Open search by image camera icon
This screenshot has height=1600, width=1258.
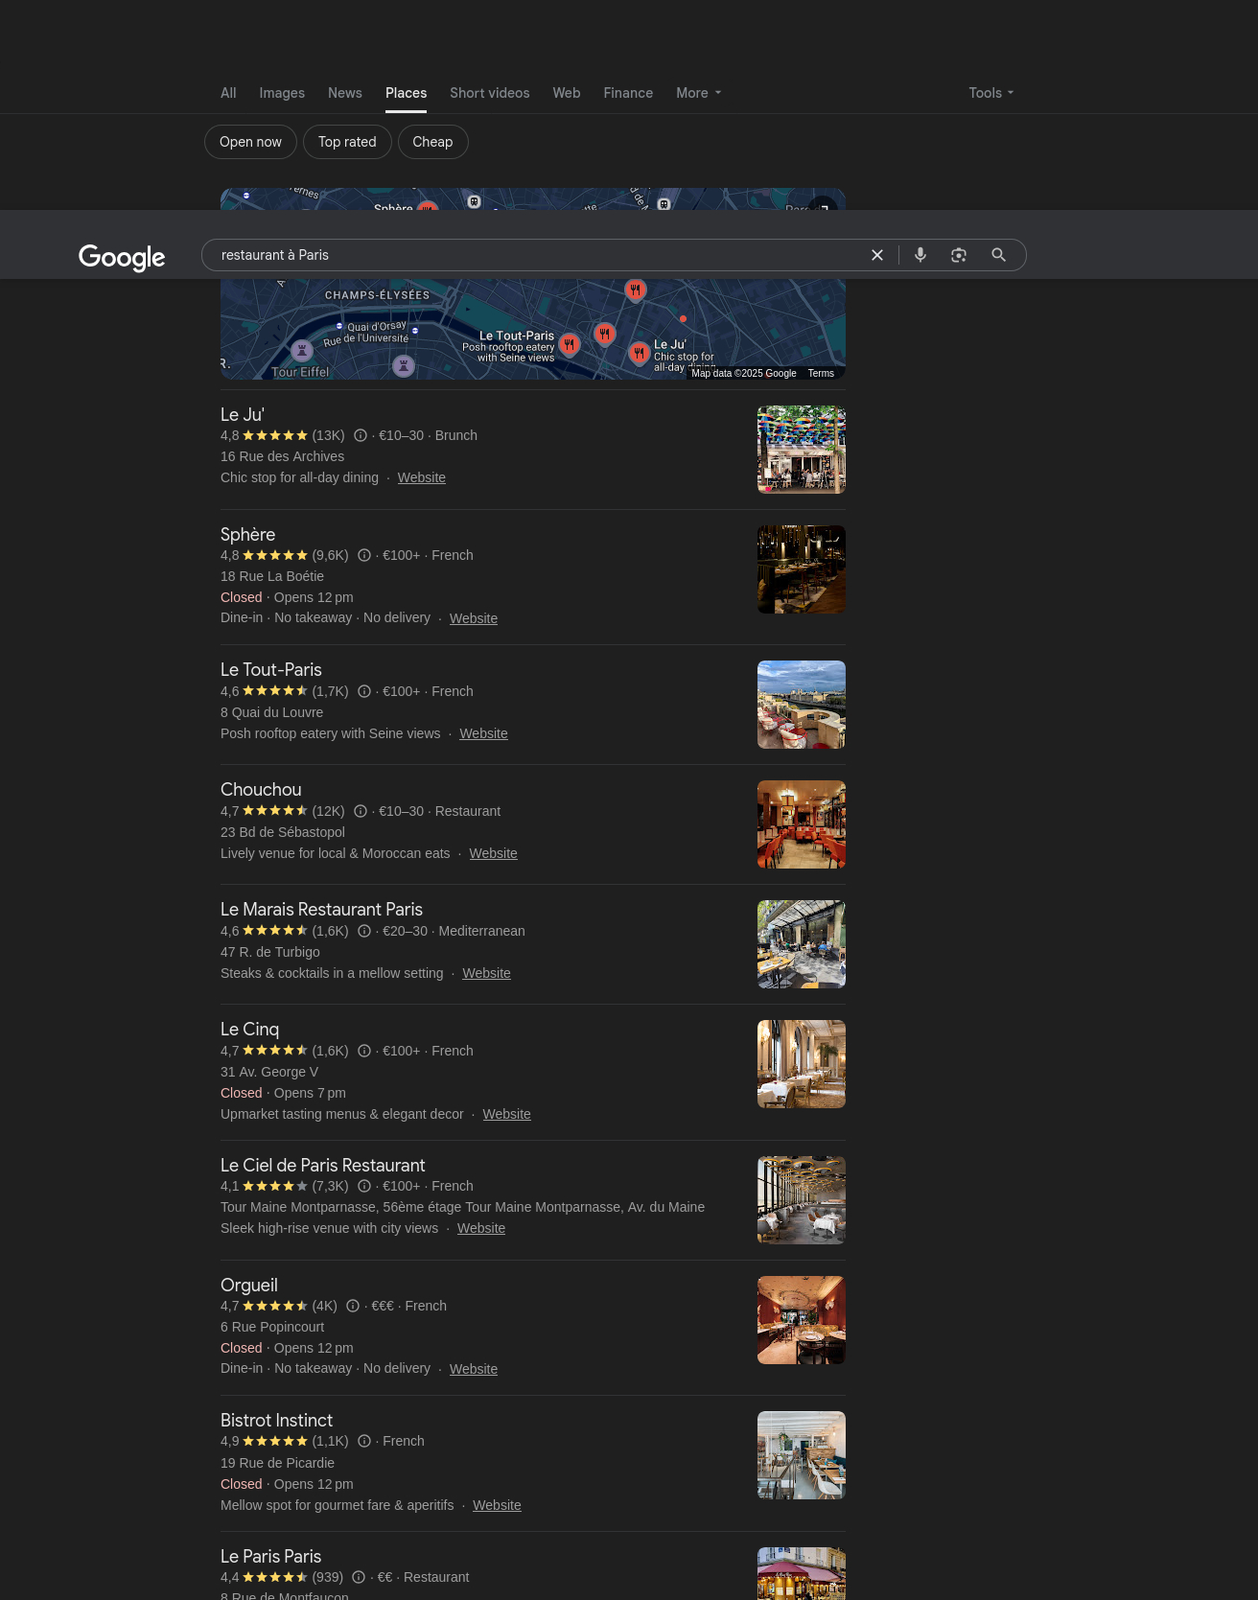point(959,255)
